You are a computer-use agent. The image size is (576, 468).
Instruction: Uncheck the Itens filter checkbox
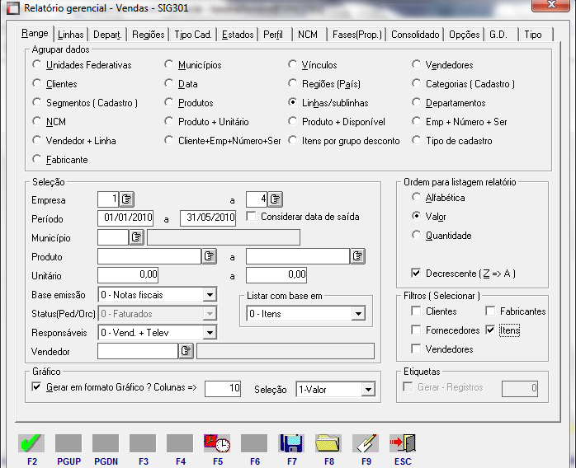pos(490,330)
